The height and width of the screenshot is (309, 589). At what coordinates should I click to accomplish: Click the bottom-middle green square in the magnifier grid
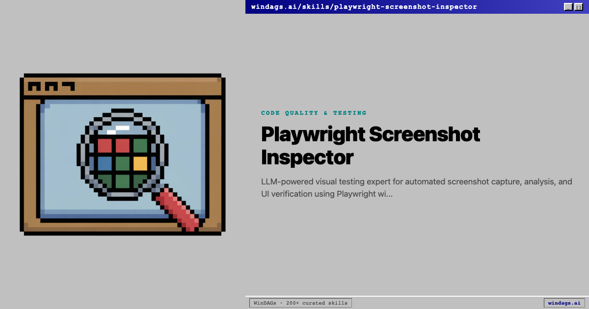(122, 180)
